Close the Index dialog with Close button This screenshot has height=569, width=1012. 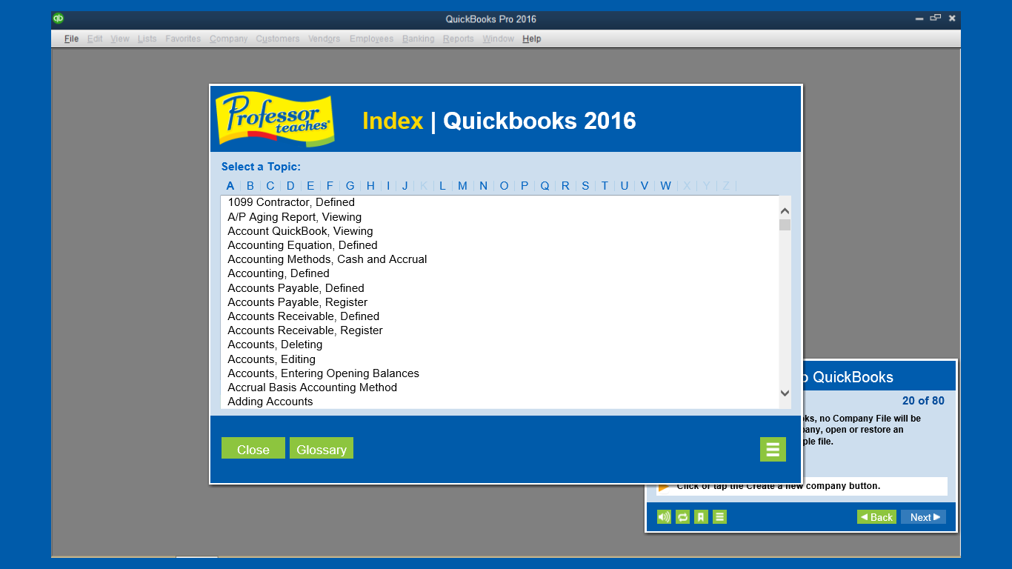(253, 448)
